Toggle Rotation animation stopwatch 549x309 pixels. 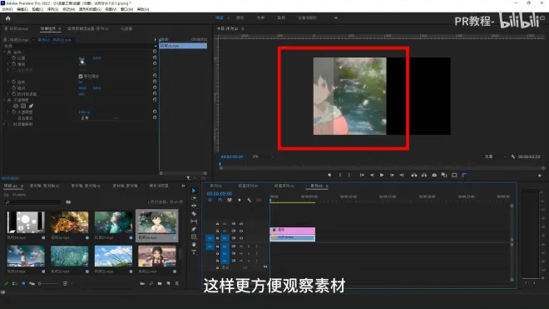14,82
